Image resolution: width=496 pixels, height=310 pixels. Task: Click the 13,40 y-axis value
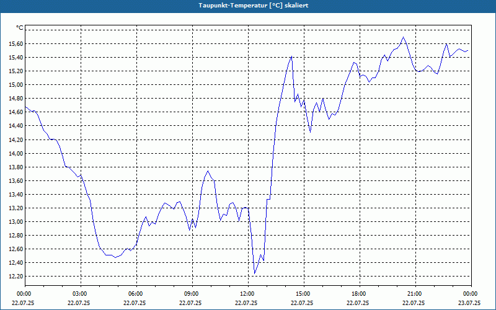click(x=16, y=194)
